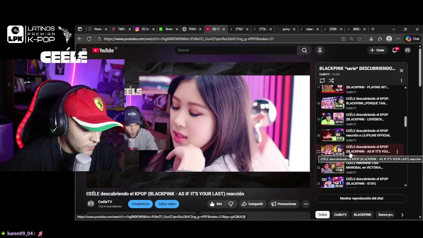Image resolution: width=423 pixels, height=238 pixels.
Task: Open YouTube notifications bell
Action: tap(395, 50)
